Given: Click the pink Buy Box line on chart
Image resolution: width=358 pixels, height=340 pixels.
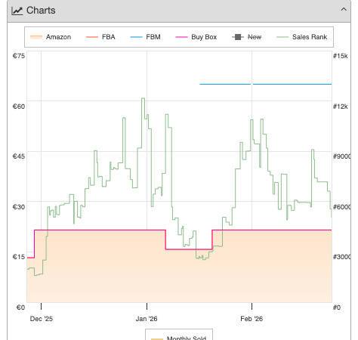Looking at the screenshot, I should pos(100,230).
